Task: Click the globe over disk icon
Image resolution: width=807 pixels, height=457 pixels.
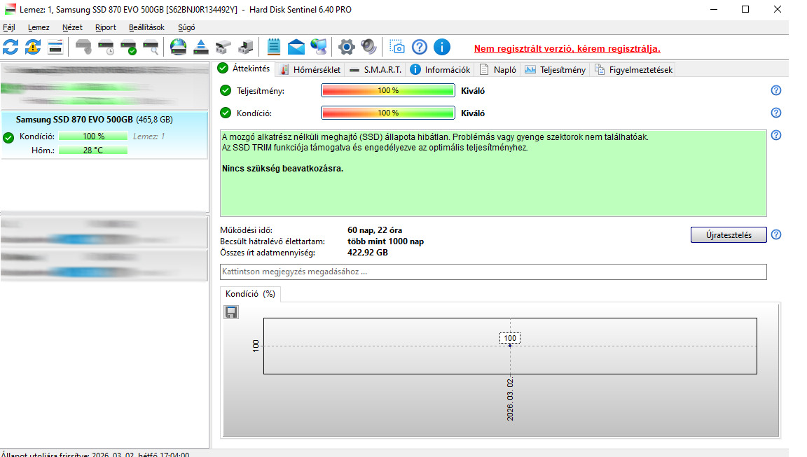Action: click(178, 48)
